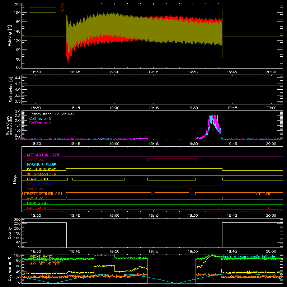Click the Degrees or % axis title
This screenshot has width=287, height=287.
(10, 269)
